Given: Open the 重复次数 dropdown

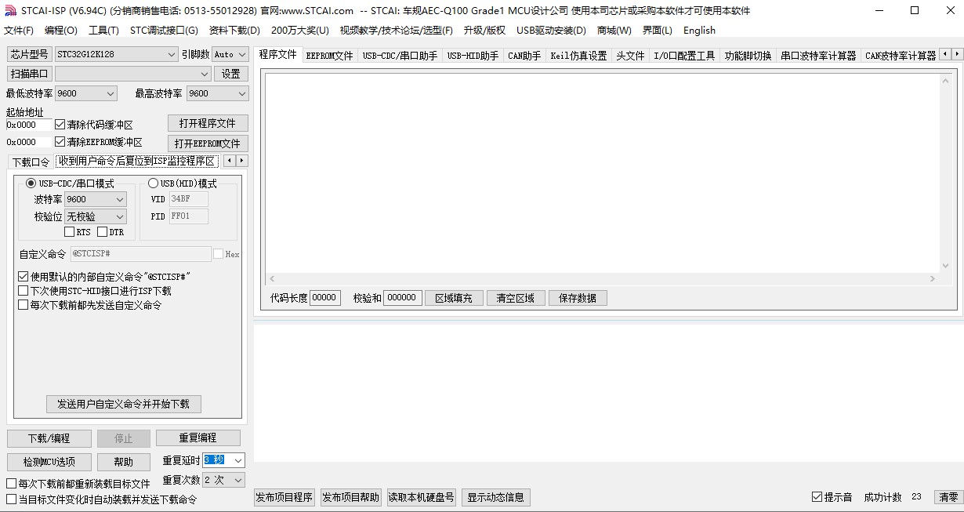Looking at the screenshot, I should [224, 479].
